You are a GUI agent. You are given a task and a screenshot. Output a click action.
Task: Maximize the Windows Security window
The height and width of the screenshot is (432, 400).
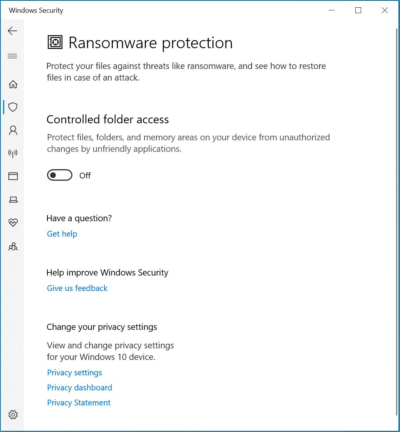pos(358,10)
